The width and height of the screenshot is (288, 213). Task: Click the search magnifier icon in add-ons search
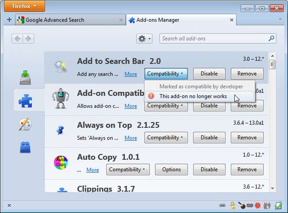click(x=271, y=39)
